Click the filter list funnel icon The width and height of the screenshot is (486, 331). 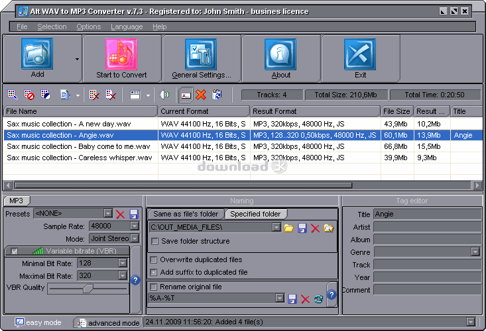tap(66, 95)
